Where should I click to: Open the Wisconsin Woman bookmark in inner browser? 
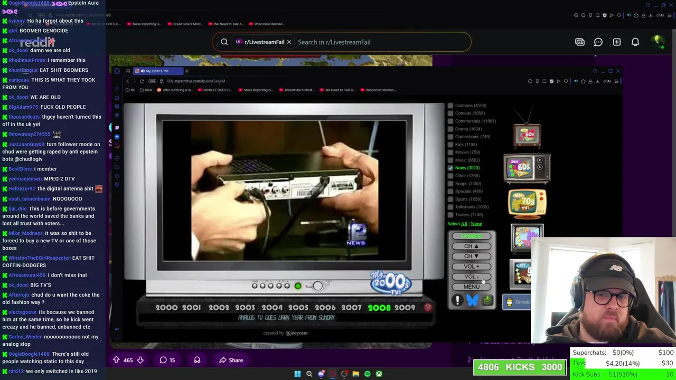[378, 90]
